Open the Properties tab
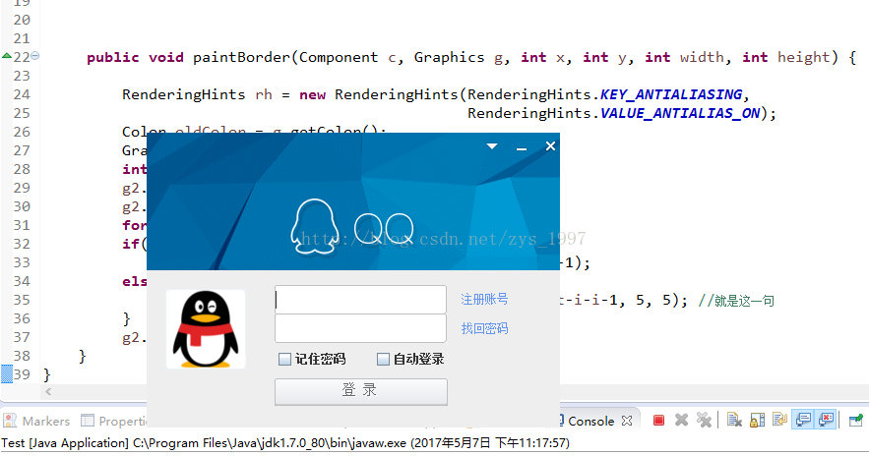869x456 pixels. click(x=113, y=422)
